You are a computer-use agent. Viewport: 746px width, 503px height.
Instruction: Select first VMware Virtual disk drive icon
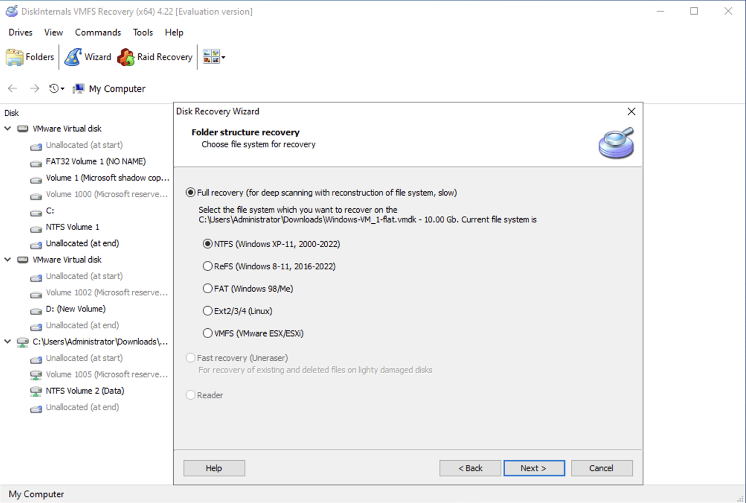pos(22,128)
